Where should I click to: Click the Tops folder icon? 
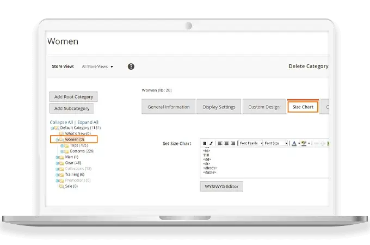click(66, 145)
